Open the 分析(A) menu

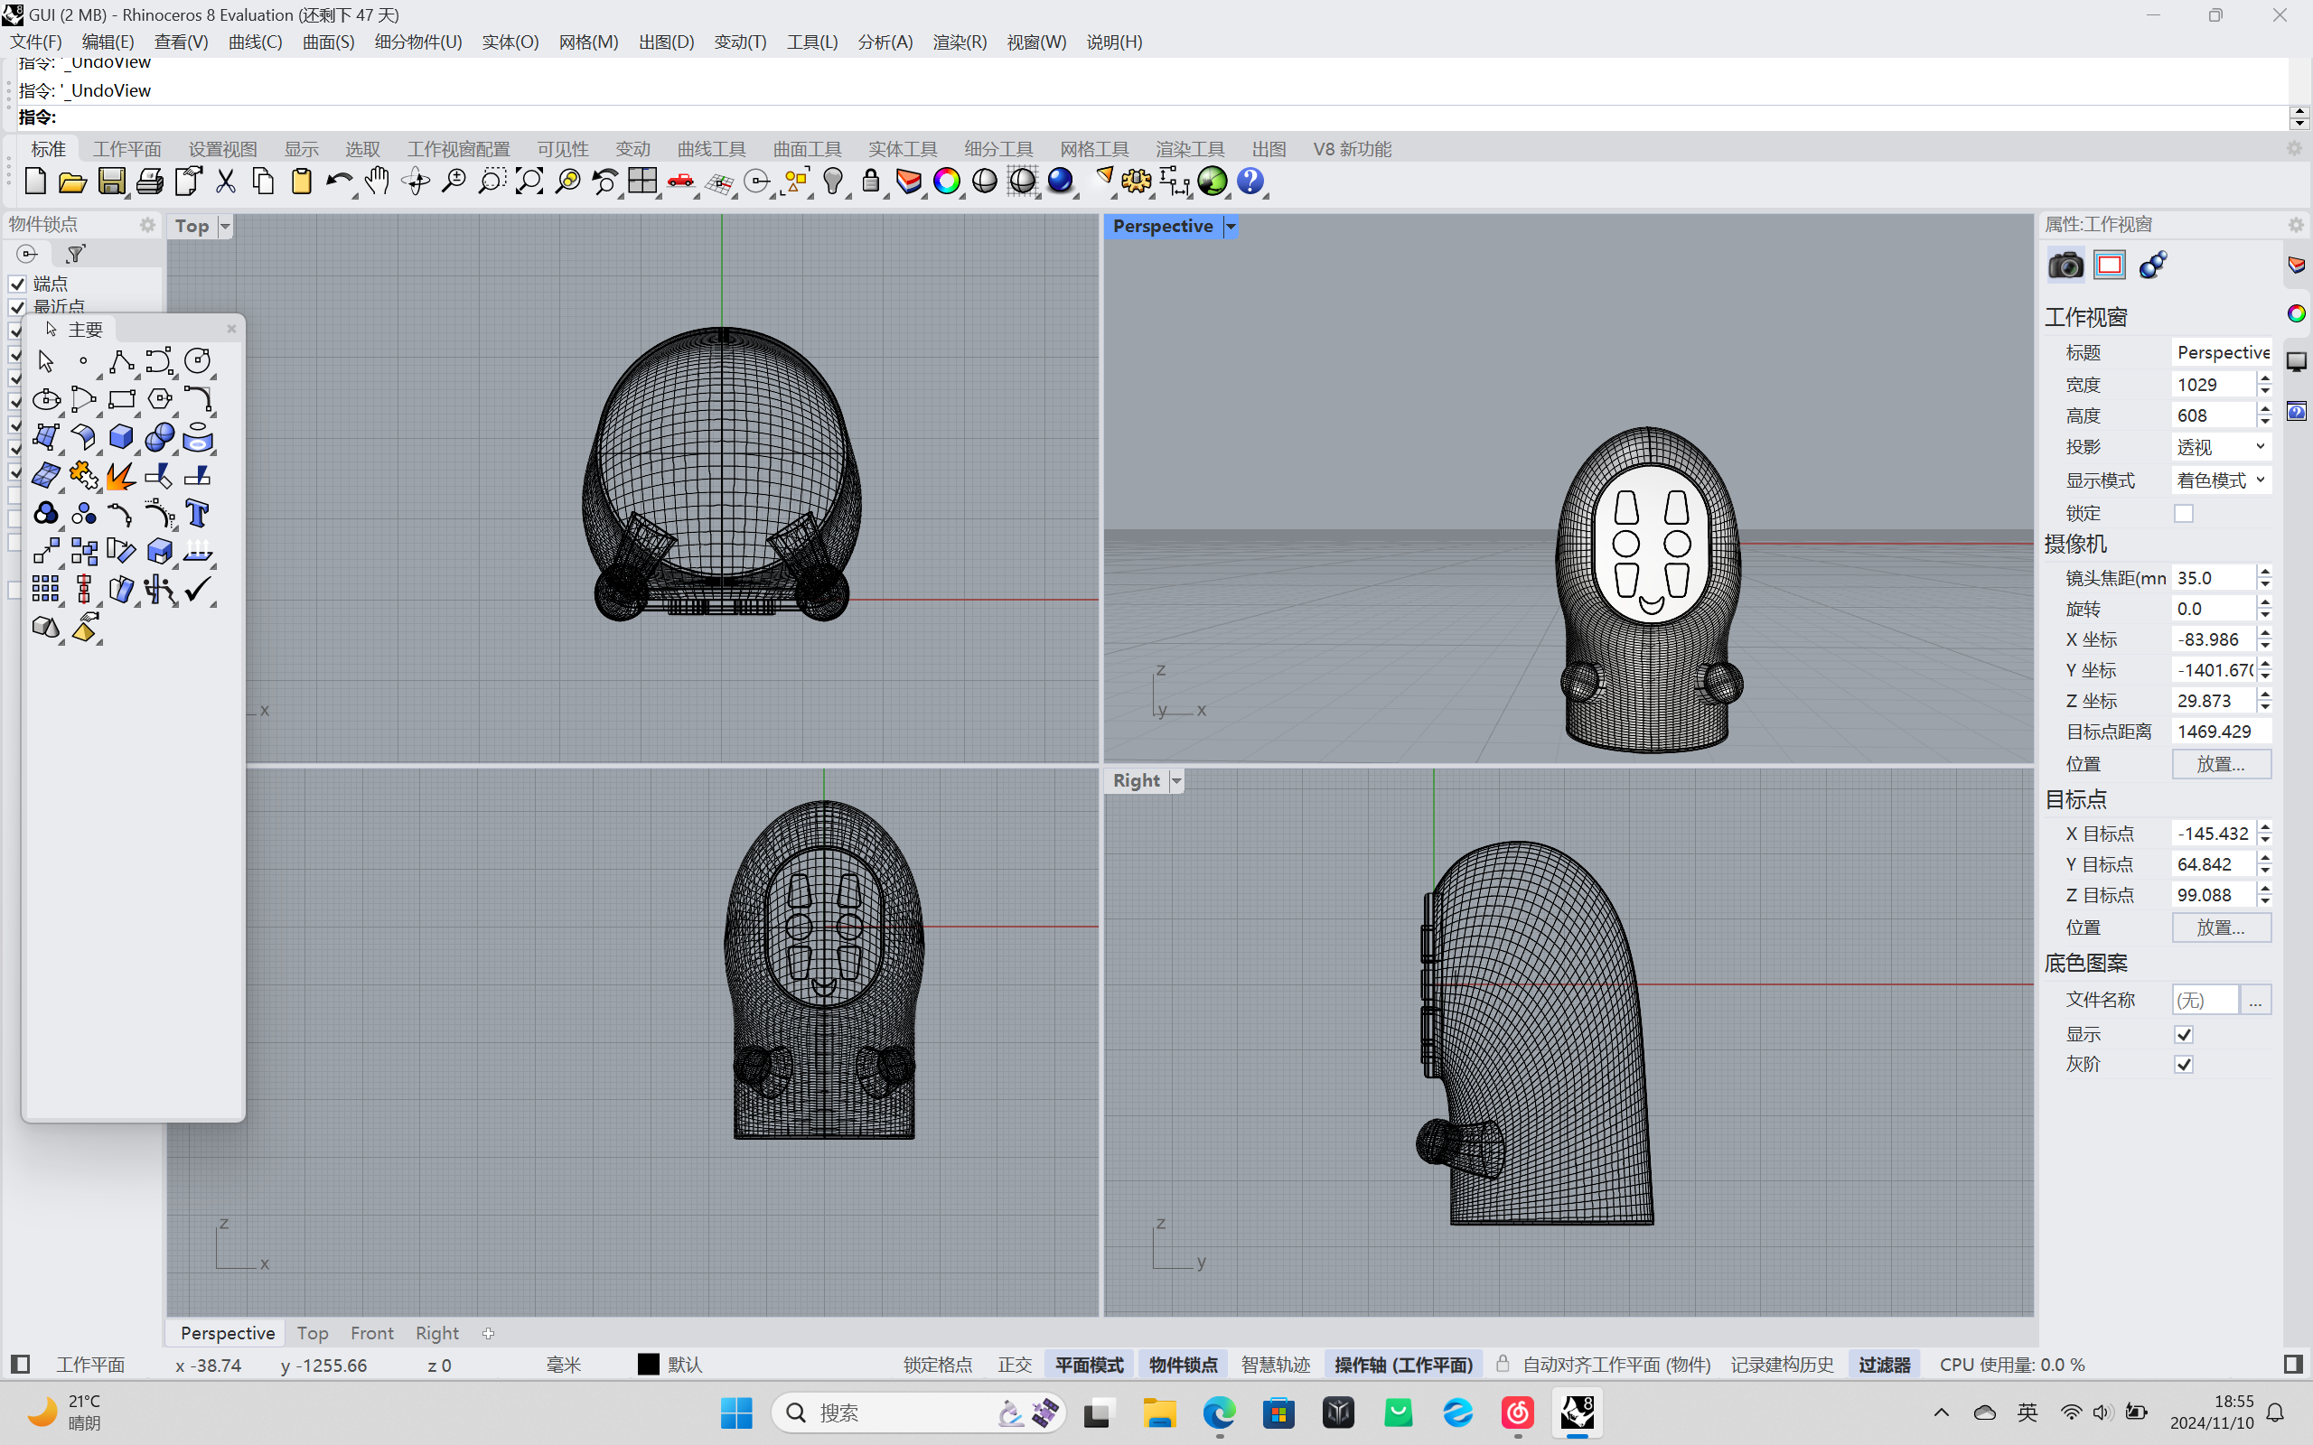pos(885,42)
